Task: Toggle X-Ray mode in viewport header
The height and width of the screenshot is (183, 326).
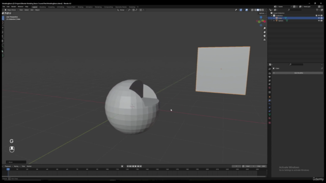Action: pos(252,10)
